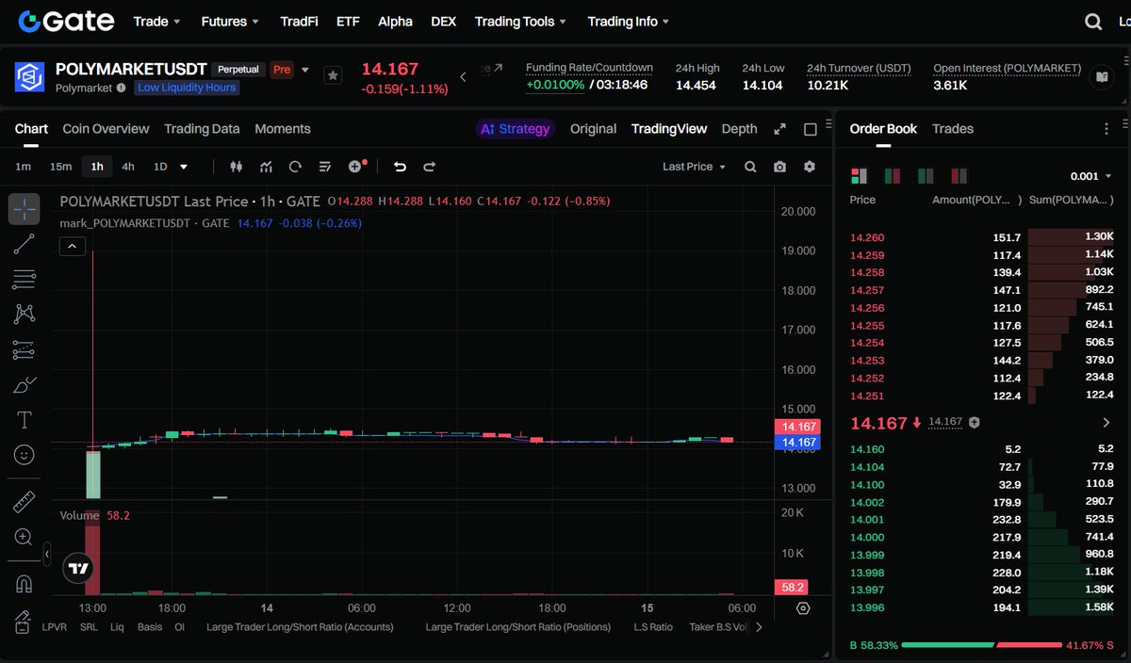Open the TradingView logo link

click(79, 568)
